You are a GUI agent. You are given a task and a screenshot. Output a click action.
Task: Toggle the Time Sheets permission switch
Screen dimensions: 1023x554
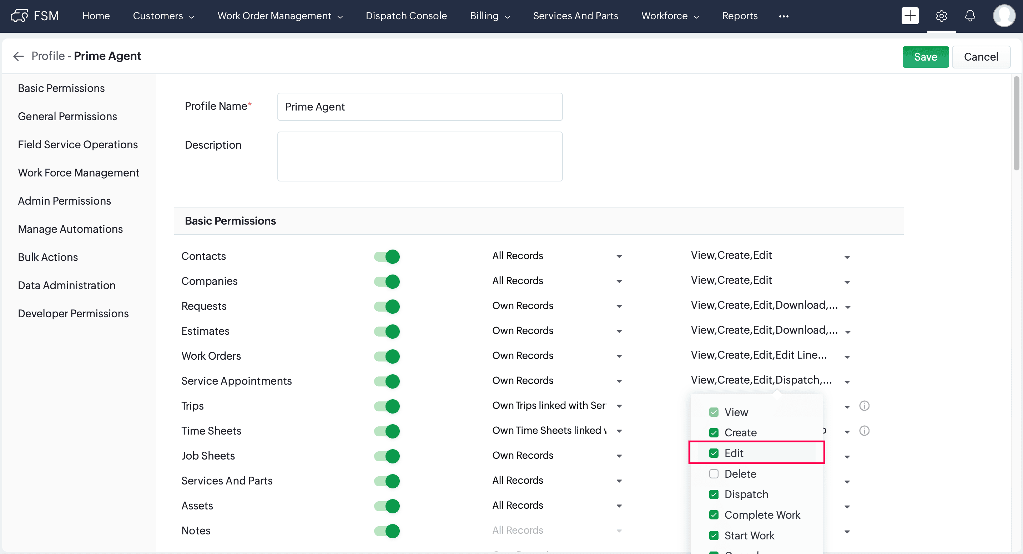(387, 431)
